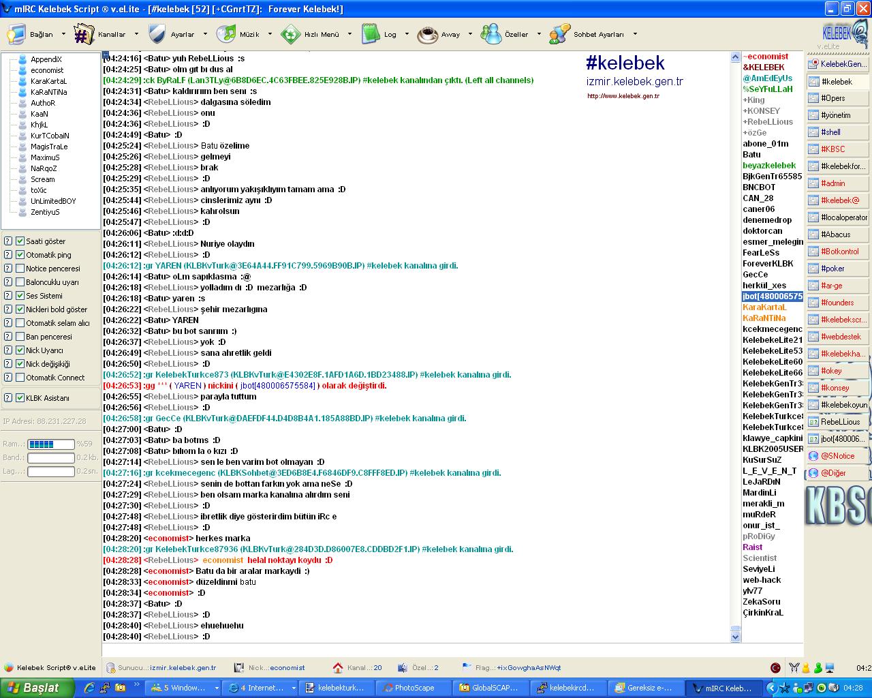Image resolution: width=872 pixels, height=698 pixels.
Task: Click the Sunucu server icon in status bar
Action: 110,668
